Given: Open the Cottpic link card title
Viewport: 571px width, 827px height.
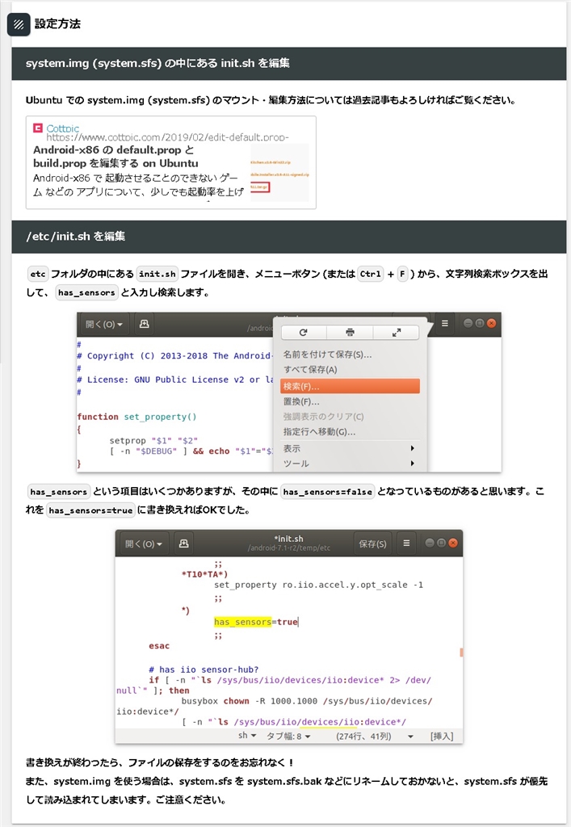Looking at the screenshot, I should point(116,157).
